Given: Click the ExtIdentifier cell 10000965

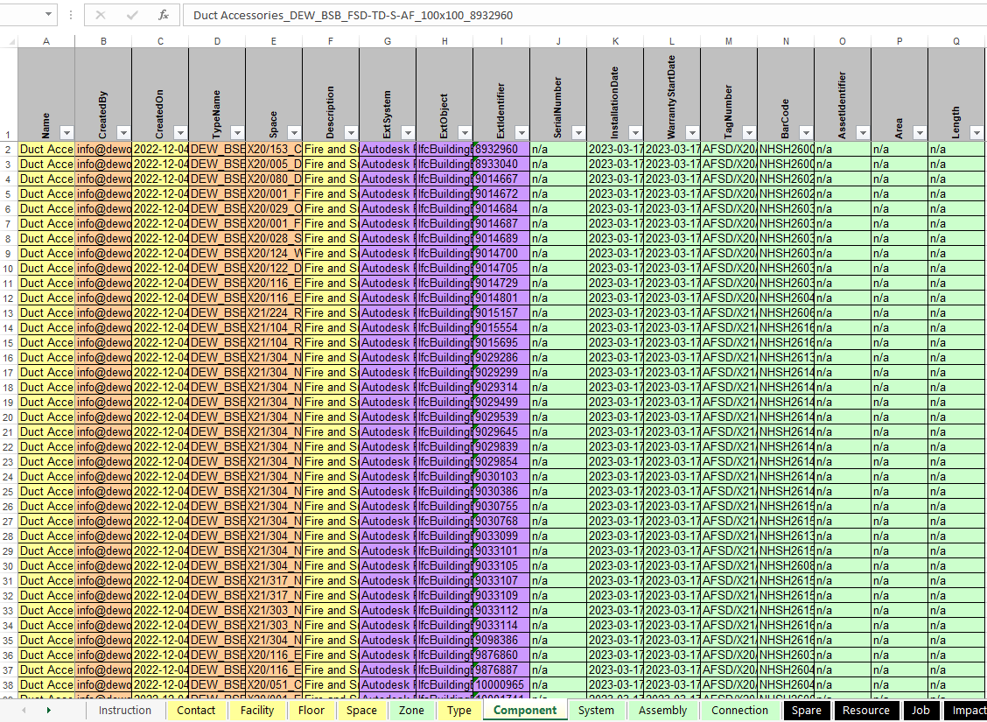Looking at the screenshot, I should click(501, 685).
